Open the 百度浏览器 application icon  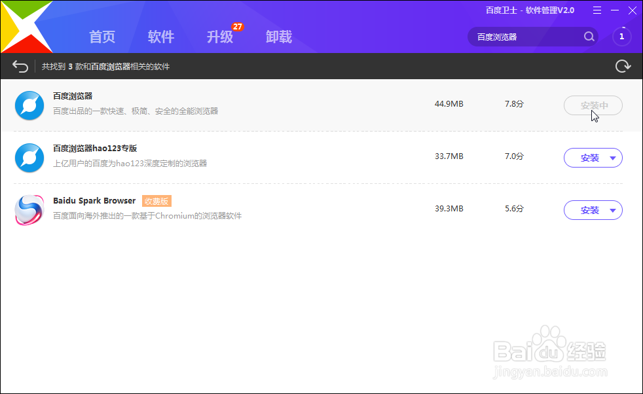(29, 105)
